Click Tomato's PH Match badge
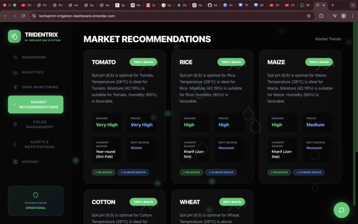This screenshot has height=224, width=358. [x=103, y=172]
